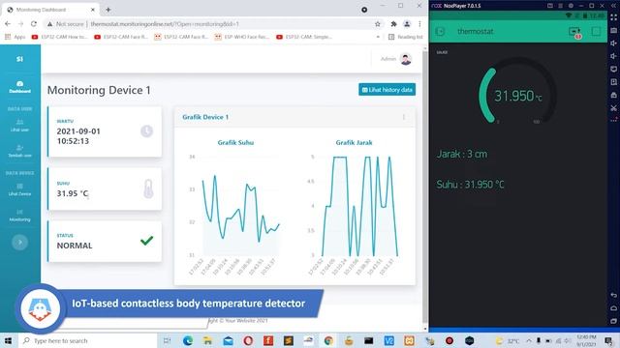Click the Type here to search box

click(87, 340)
